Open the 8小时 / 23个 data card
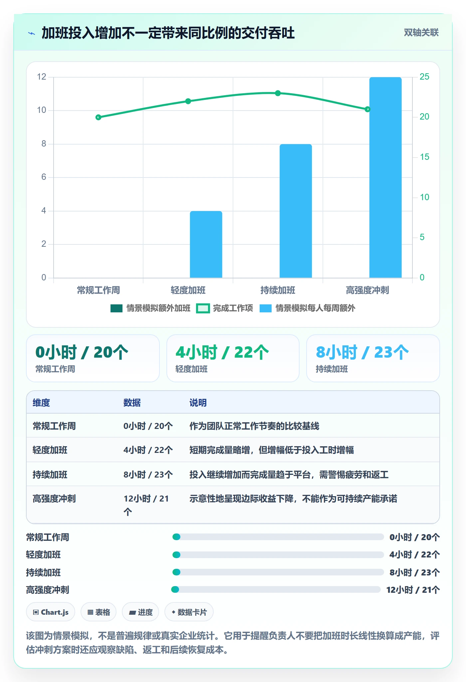The width and height of the screenshot is (466, 682). tap(373, 358)
